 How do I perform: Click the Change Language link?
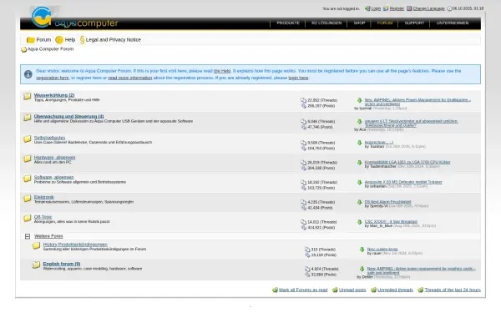[429, 8]
